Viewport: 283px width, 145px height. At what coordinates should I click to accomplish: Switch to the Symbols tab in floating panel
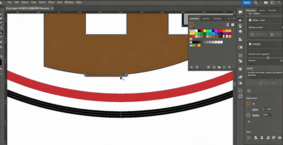click(217, 19)
